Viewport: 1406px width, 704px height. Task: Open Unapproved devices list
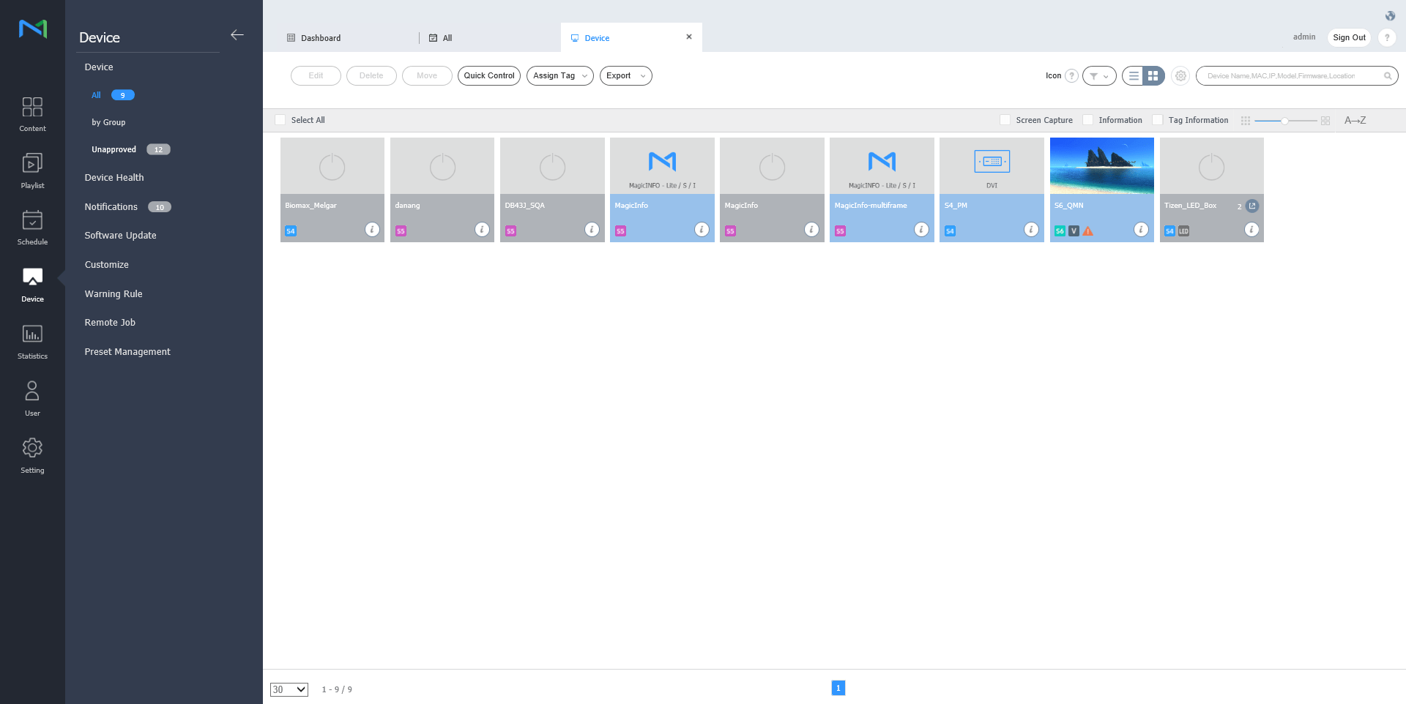(x=114, y=149)
